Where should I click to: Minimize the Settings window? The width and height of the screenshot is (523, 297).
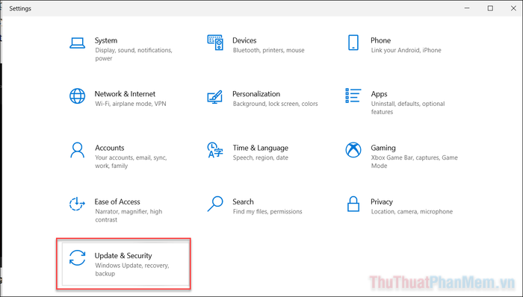(467, 8)
